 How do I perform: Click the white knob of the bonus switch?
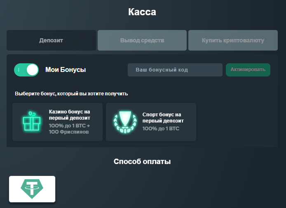tap(32, 70)
